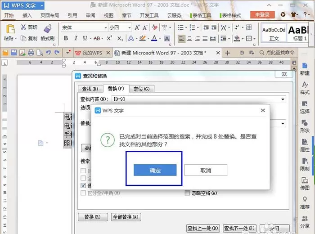Switch to 定位(G) tab
This screenshot has height=234, width=315.
tap(141, 89)
